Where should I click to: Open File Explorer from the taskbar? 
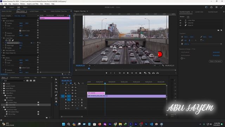point(120,124)
